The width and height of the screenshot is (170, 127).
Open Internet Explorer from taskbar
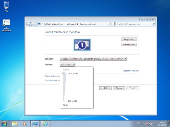(45, 124)
